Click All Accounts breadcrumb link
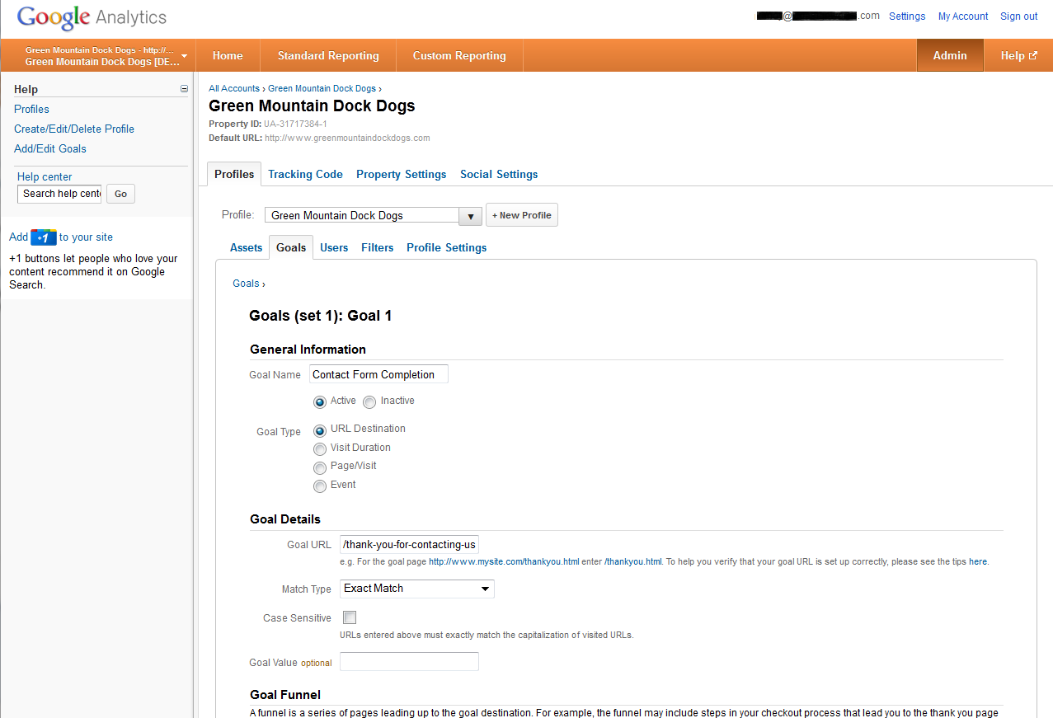Image resolution: width=1053 pixels, height=718 pixels. 234,88
